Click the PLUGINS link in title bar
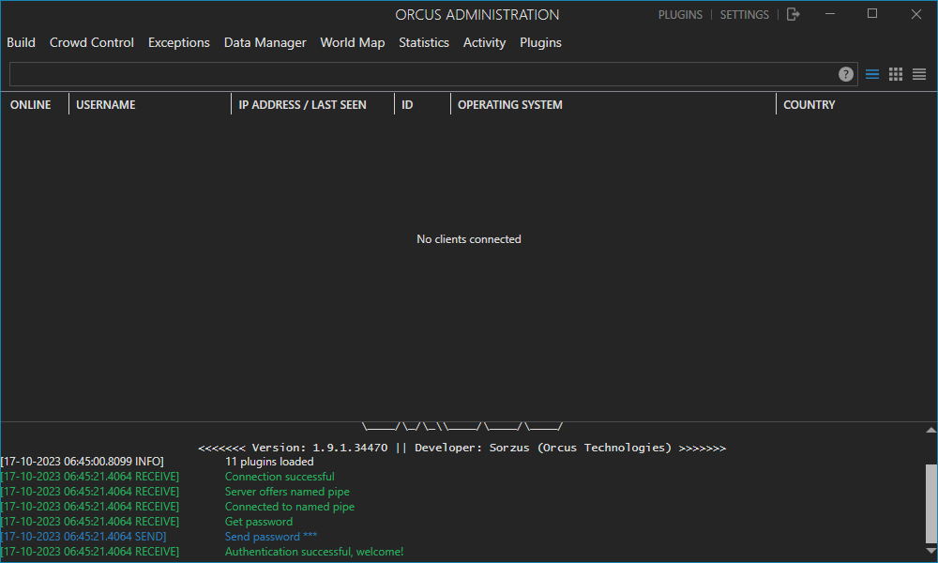The image size is (938, 563). (x=680, y=15)
